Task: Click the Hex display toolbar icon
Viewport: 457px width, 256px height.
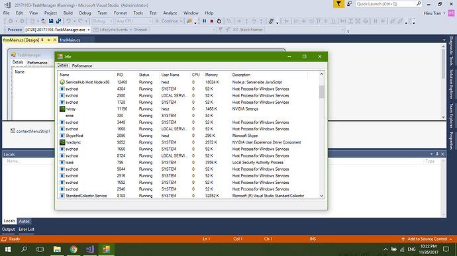Action: point(271,21)
